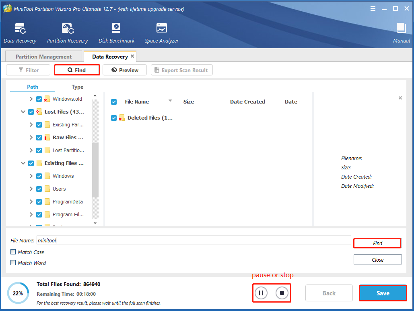Expand the Raw Files tree node
The height and width of the screenshot is (311, 414).
tap(31, 138)
